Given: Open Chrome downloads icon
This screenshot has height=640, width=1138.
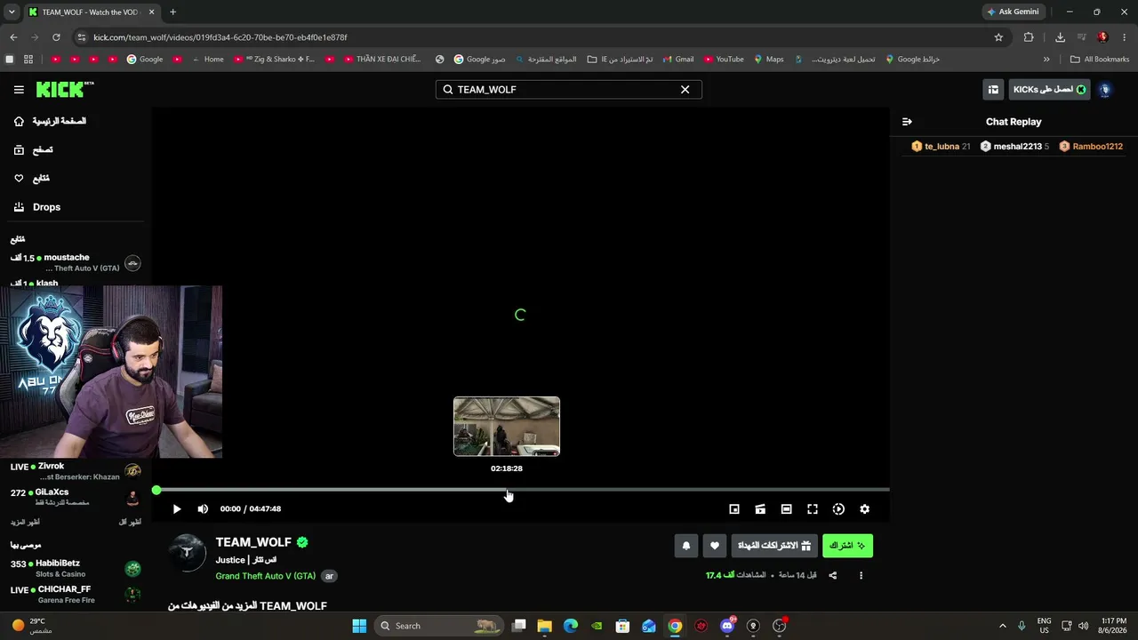Looking at the screenshot, I should click(x=1060, y=37).
